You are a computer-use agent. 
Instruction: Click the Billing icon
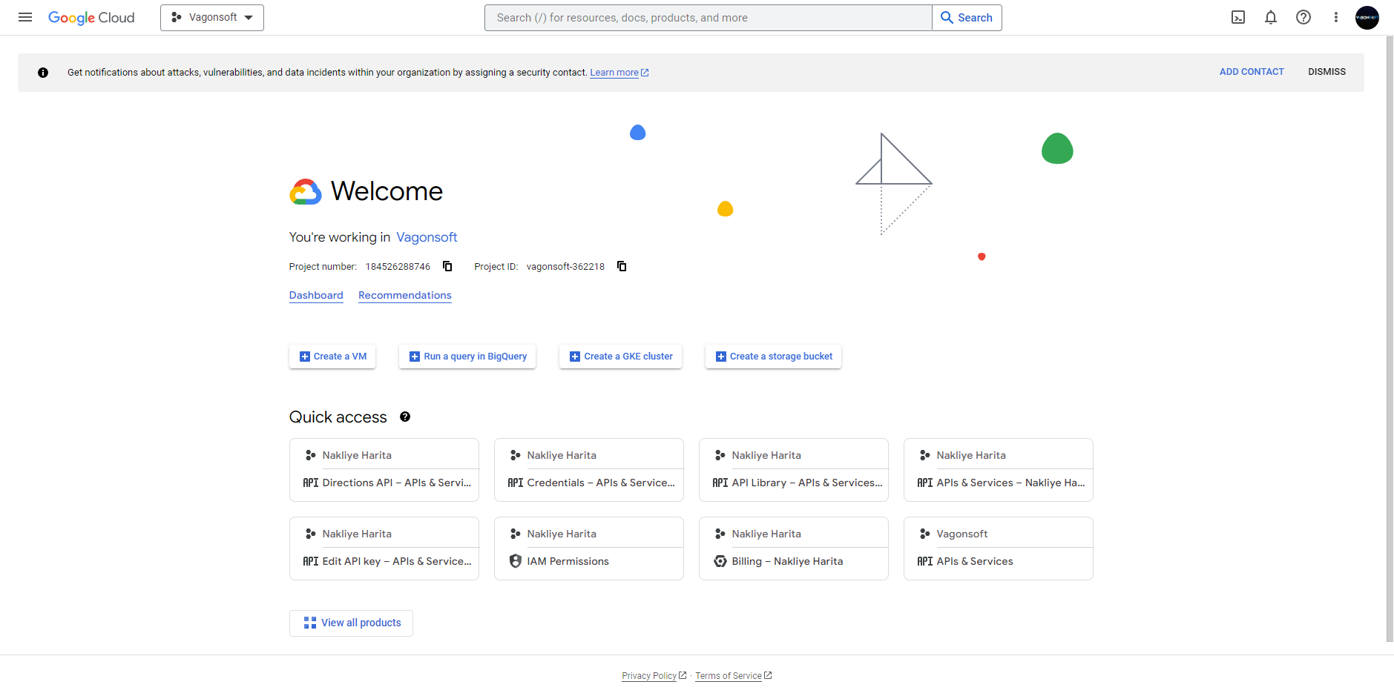[x=720, y=561]
